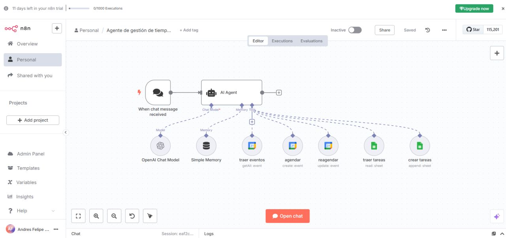The width and height of the screenshot is (506, 238).
Task: Open the reagendar calendar node
Action: click(x=328, y=146)
